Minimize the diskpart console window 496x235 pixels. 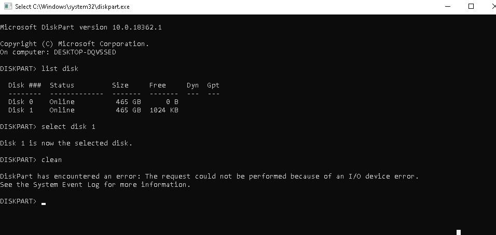pos(448,6)
